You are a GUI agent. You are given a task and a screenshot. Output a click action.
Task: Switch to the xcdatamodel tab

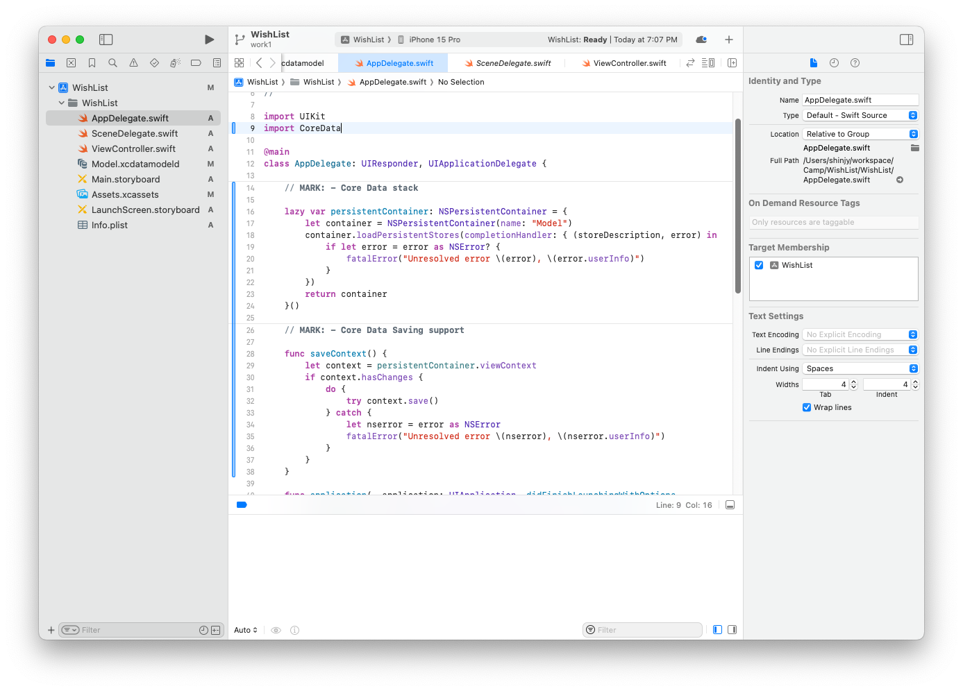coord(303,63)
